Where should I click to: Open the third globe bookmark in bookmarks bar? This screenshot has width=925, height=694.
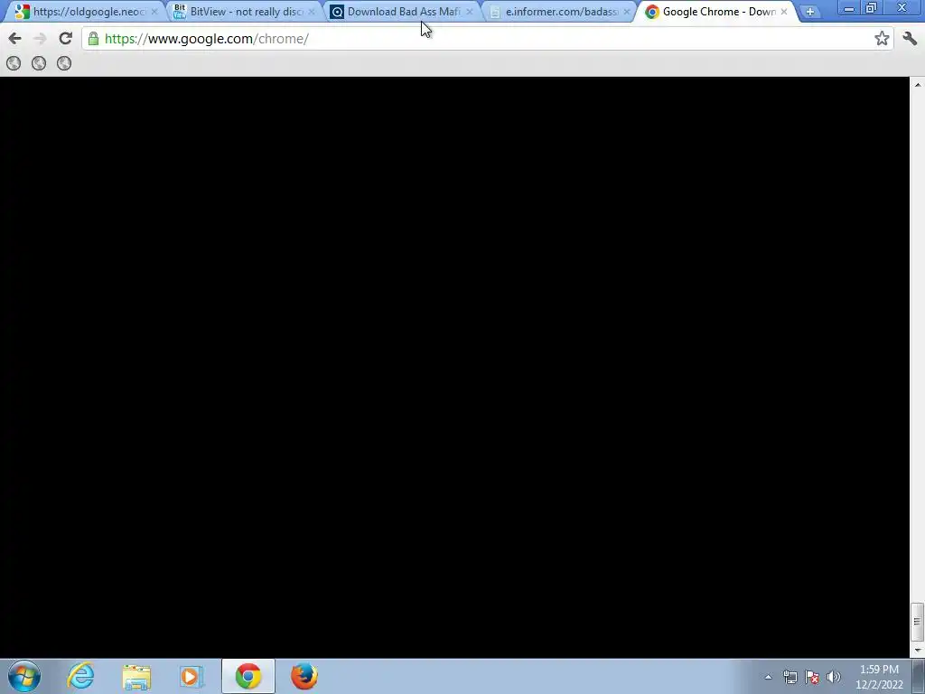pos(64,63)
